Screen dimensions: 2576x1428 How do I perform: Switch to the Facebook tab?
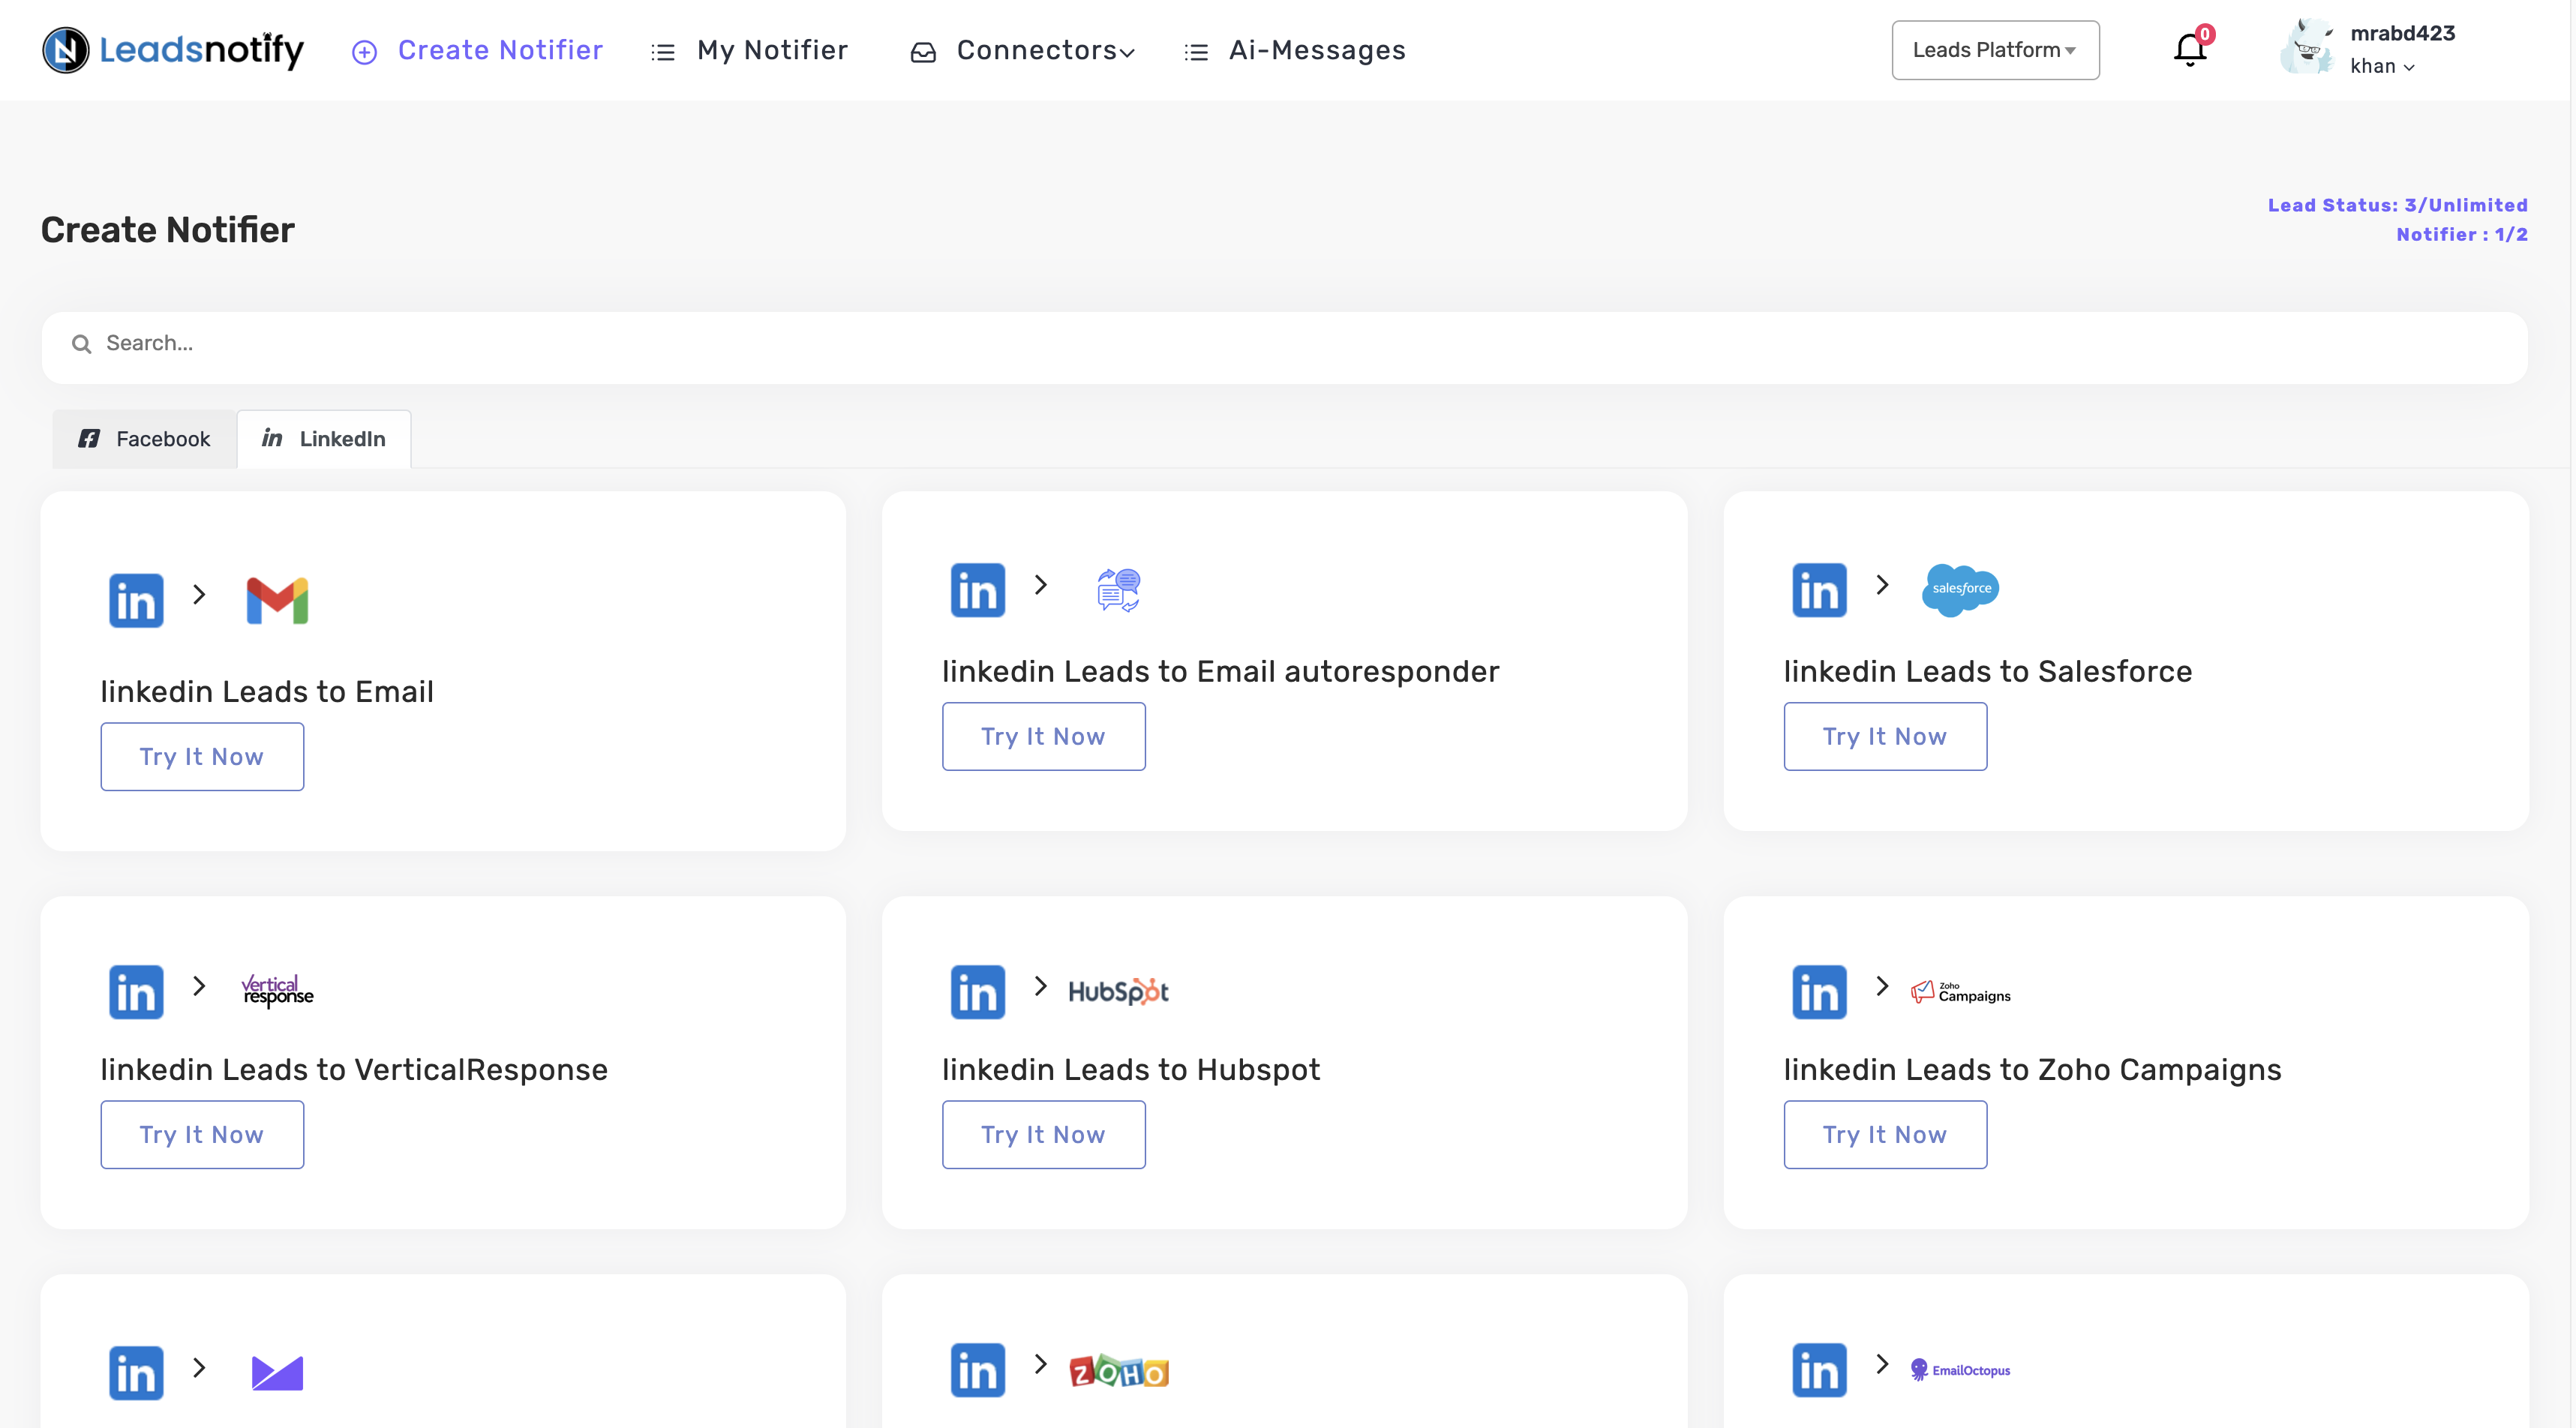145,439
